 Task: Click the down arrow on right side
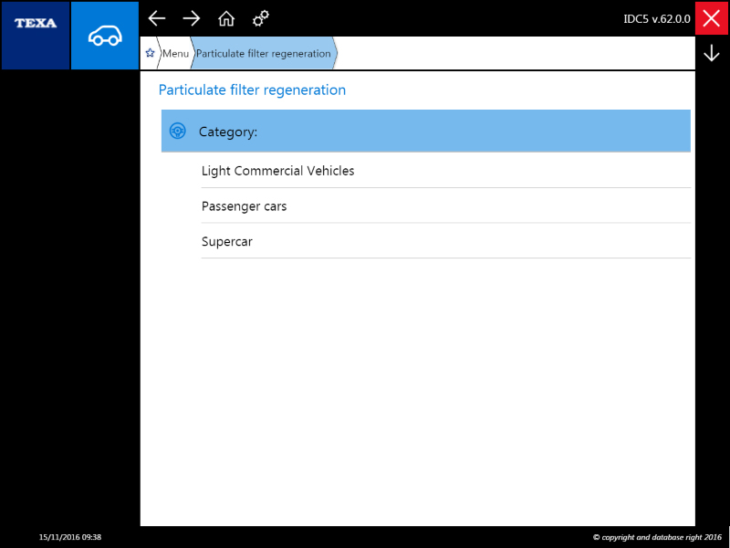712,53
